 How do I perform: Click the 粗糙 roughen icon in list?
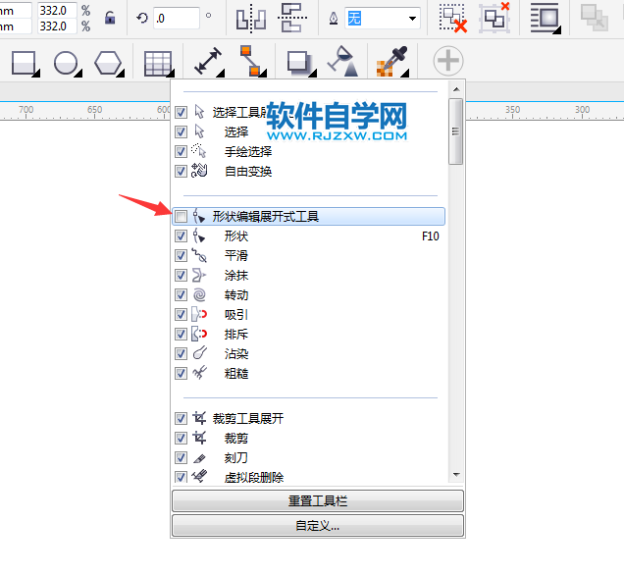(199, 373)
